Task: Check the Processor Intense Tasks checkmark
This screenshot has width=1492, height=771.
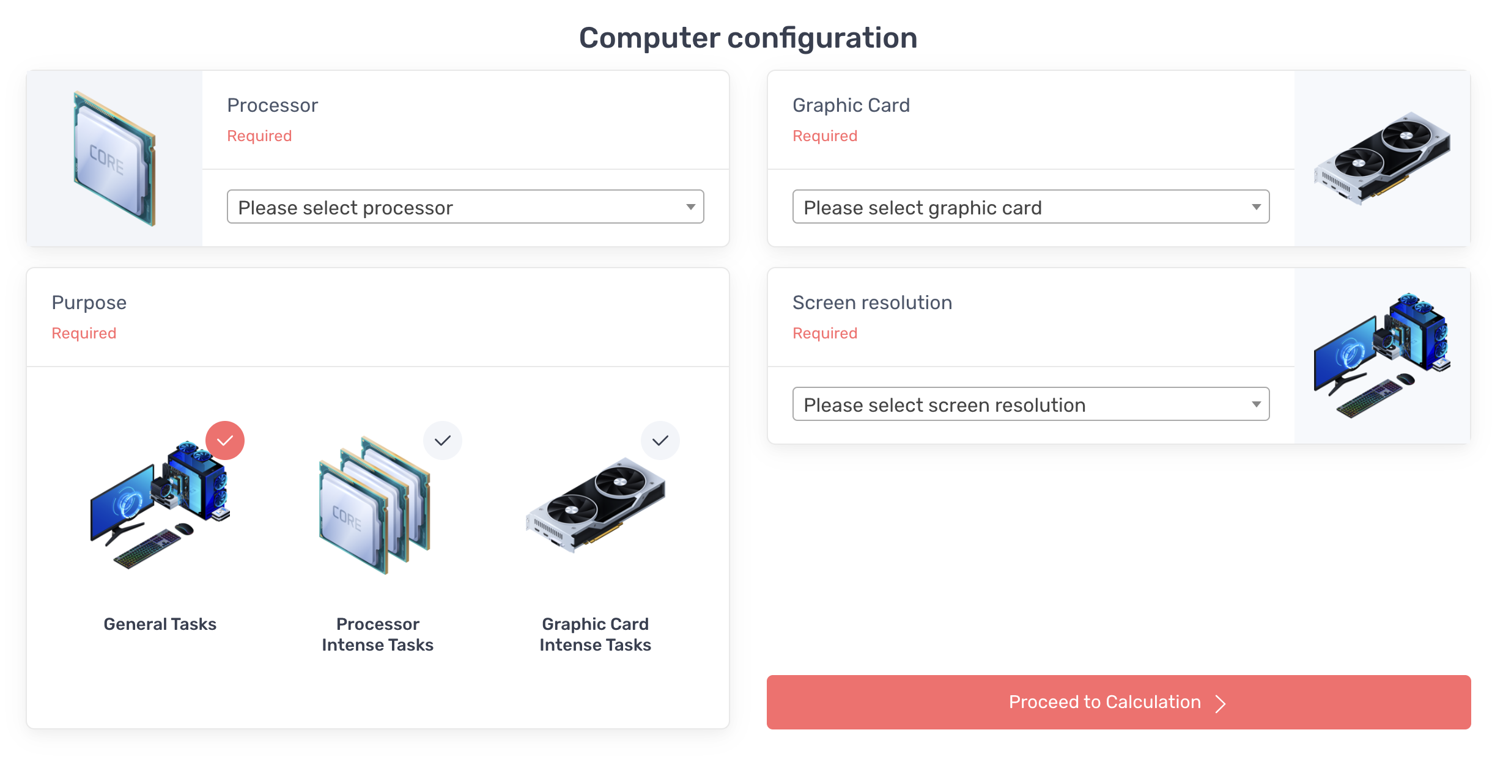Action: [443, 440]
